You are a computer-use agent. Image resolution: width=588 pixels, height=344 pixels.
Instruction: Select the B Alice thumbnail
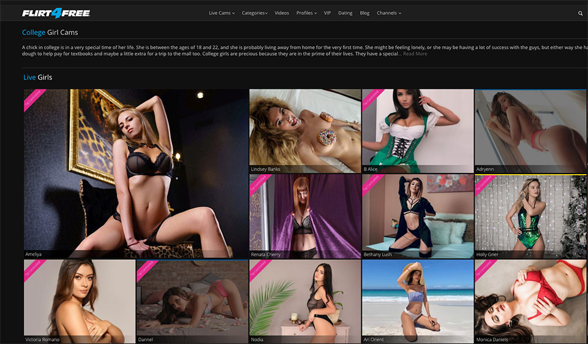417,130
